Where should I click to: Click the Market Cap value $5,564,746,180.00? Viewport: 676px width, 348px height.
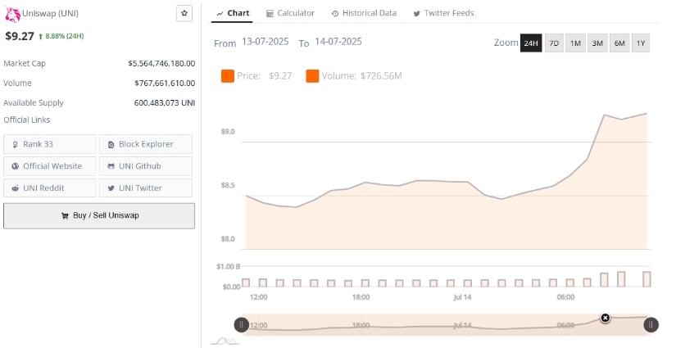(161, 63)
